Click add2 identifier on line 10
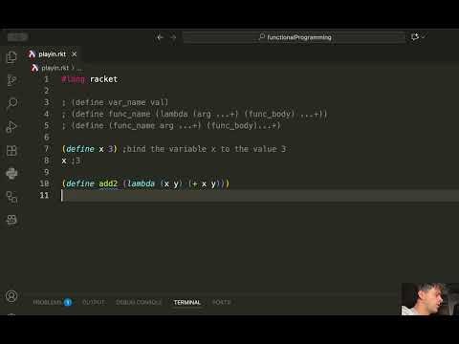The image size is (459, 344). pos(108,183)
